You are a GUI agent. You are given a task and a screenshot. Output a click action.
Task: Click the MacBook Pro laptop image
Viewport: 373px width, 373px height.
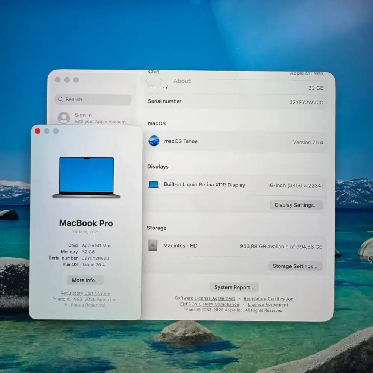(87, 178)
